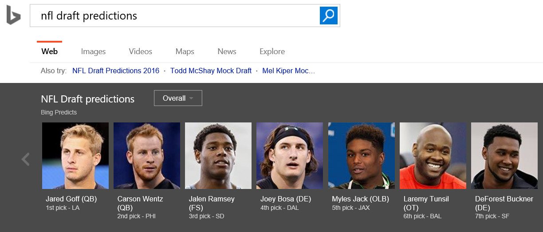The height and width of the screenshot is (232, 543).
Task: Switch to the Videos tab
Action: coord(141,51)
